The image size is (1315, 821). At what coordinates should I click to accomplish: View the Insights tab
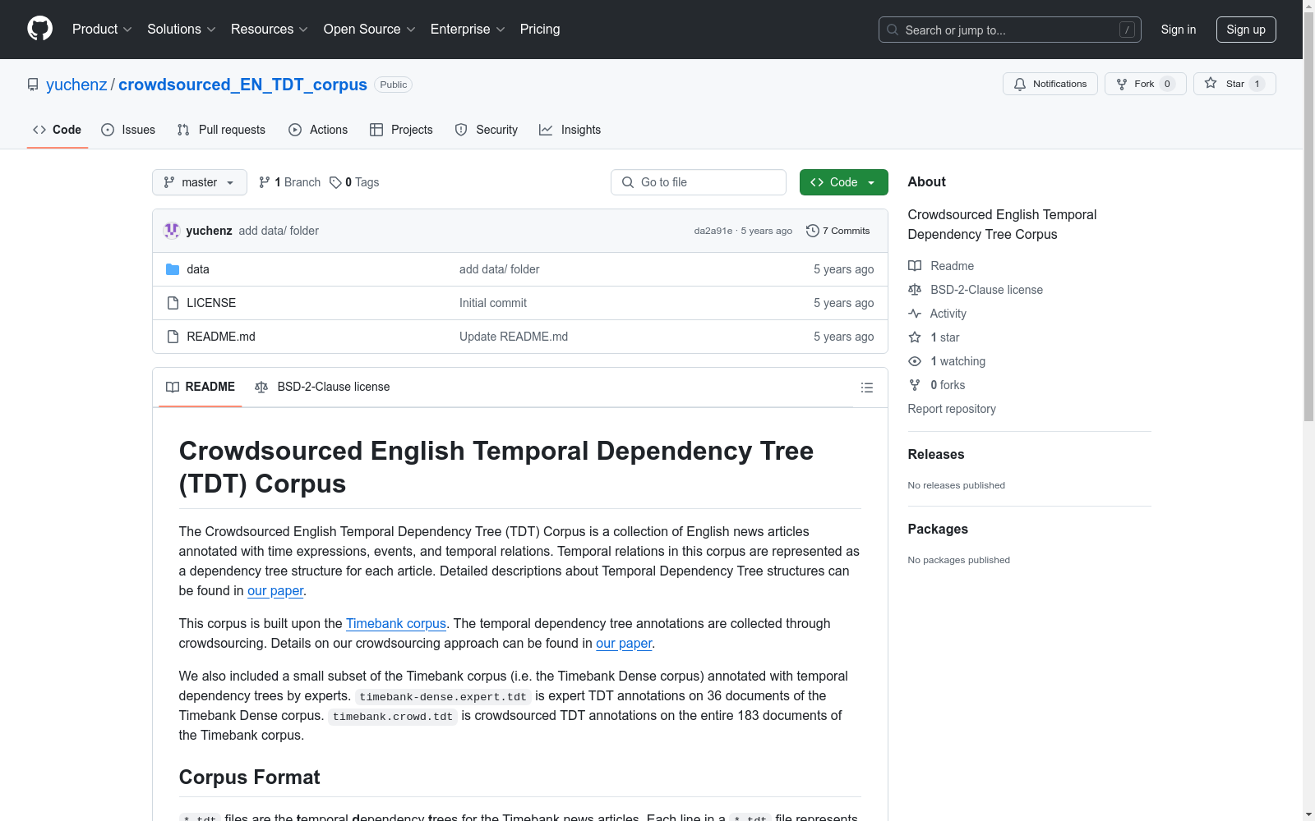tap(570, 130)
